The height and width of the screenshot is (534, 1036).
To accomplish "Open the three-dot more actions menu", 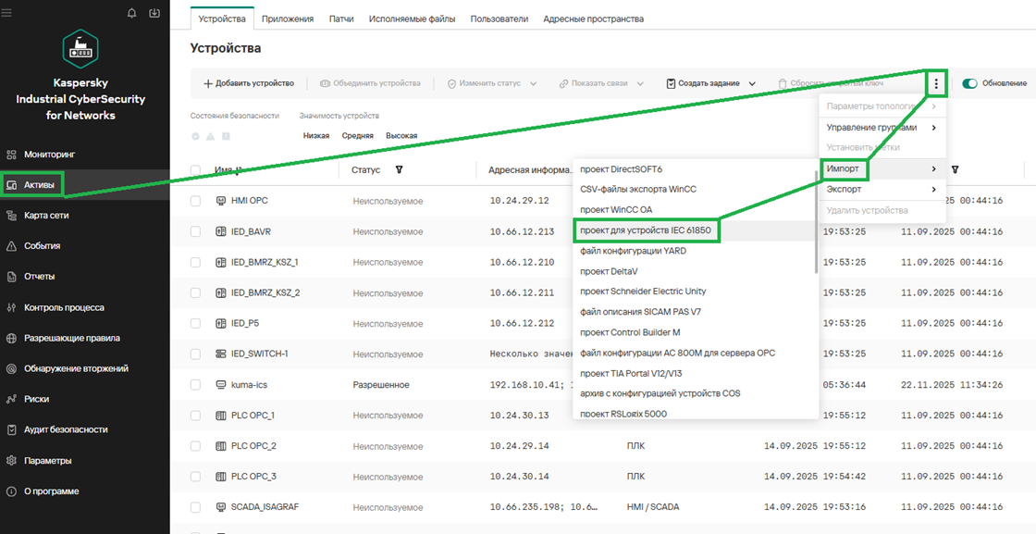I will point(935,84).
